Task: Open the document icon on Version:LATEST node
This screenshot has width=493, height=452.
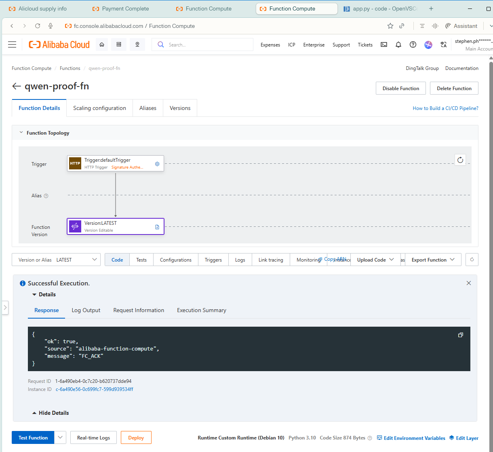Action: [157, 227]
